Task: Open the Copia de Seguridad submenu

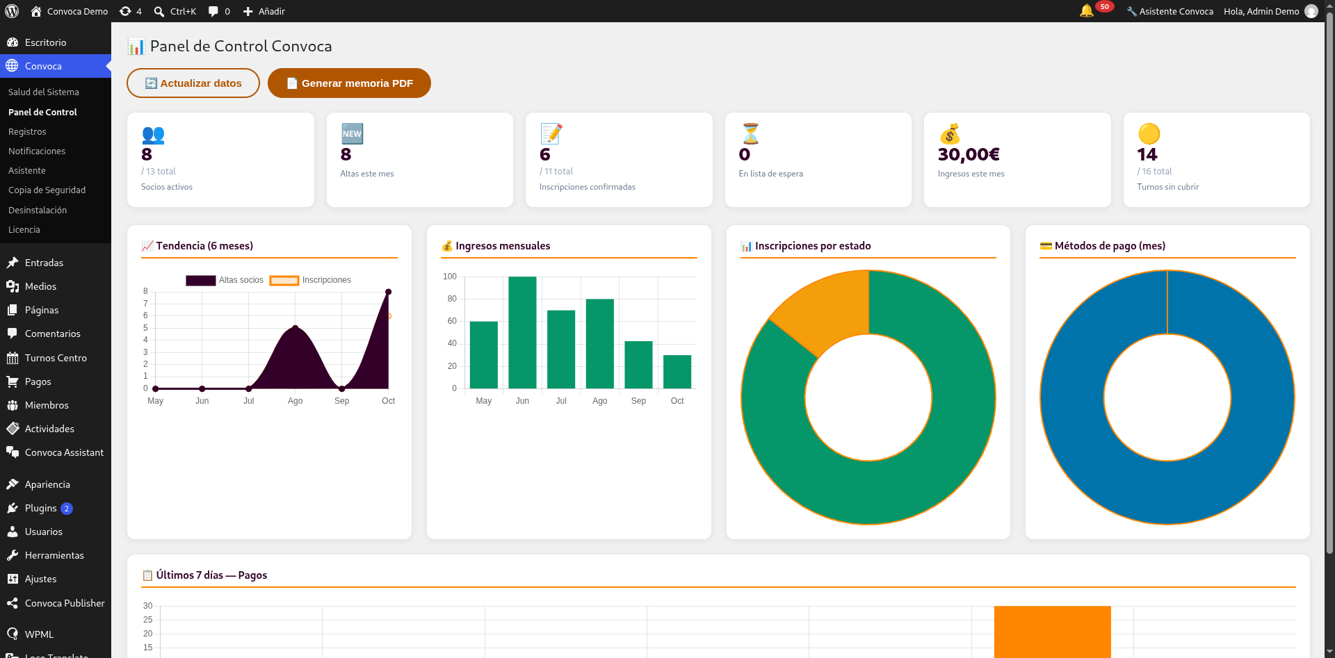Action: tap(47, 190)
